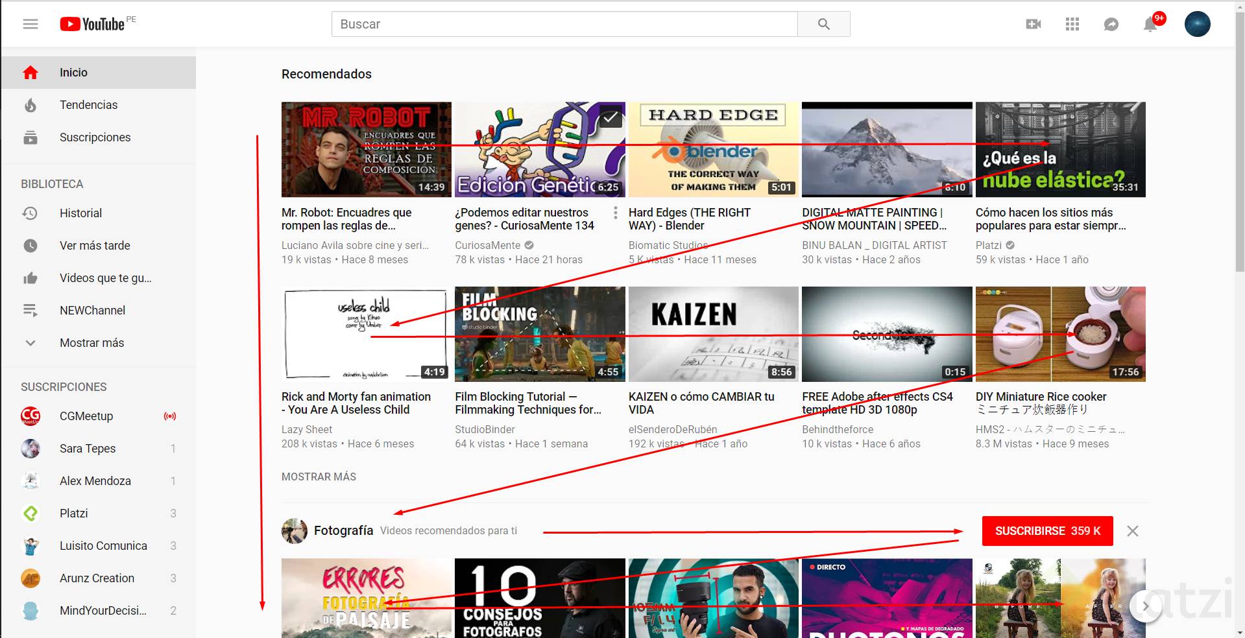
Task: Click the Suscripciones sidebar icon
Action: pyautogui.click(x=30, y=137)
